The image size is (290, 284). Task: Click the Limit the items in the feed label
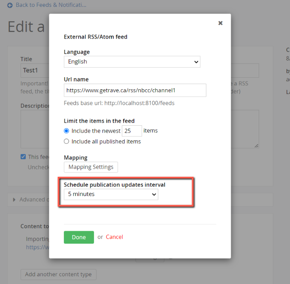coord(99,121)
